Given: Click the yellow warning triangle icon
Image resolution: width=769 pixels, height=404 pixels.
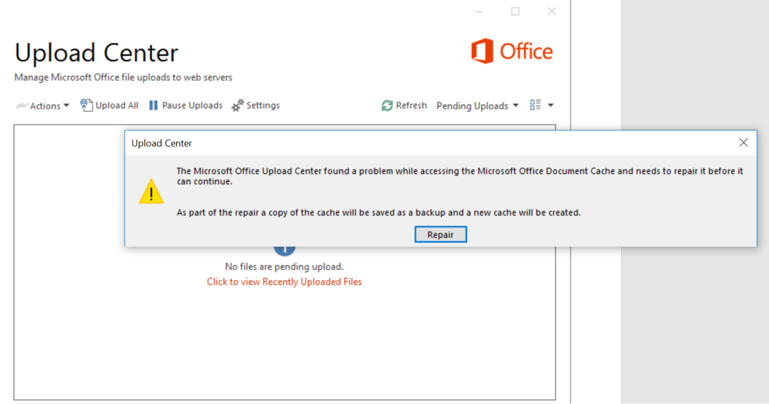Looking at the screenshot, I should pyautogui.click(x=151, y=191).
